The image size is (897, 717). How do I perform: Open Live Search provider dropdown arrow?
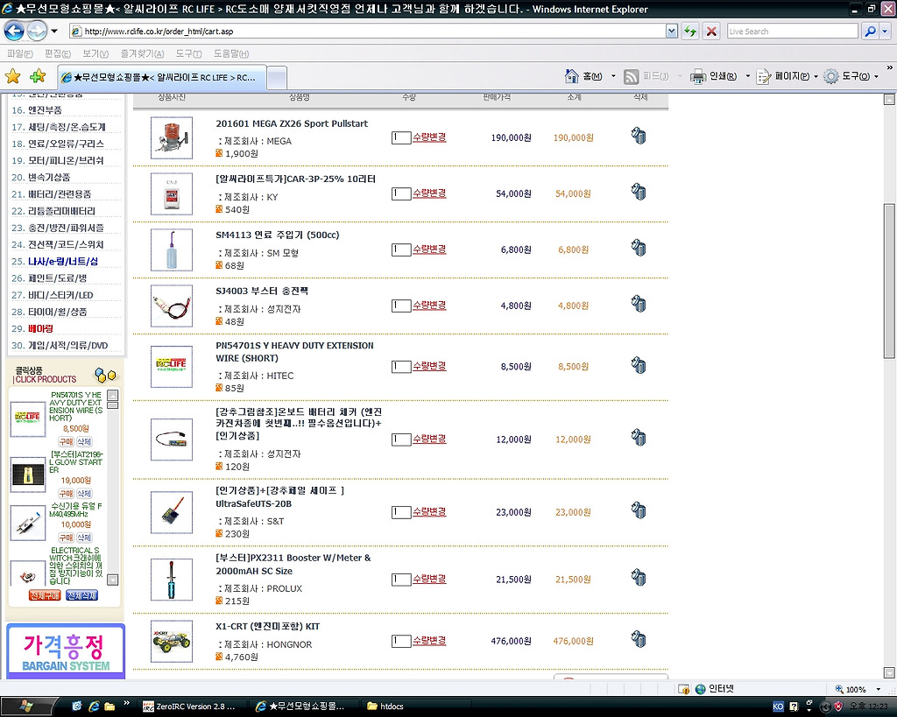(x=886, y=32)
